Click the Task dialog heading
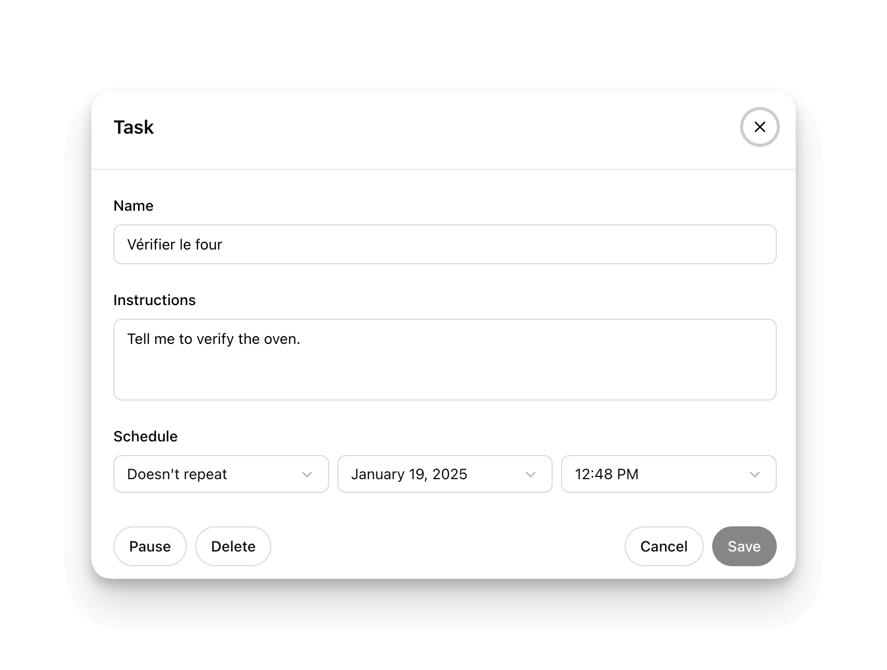The image size is (887, 670). (x=134, y=127)
